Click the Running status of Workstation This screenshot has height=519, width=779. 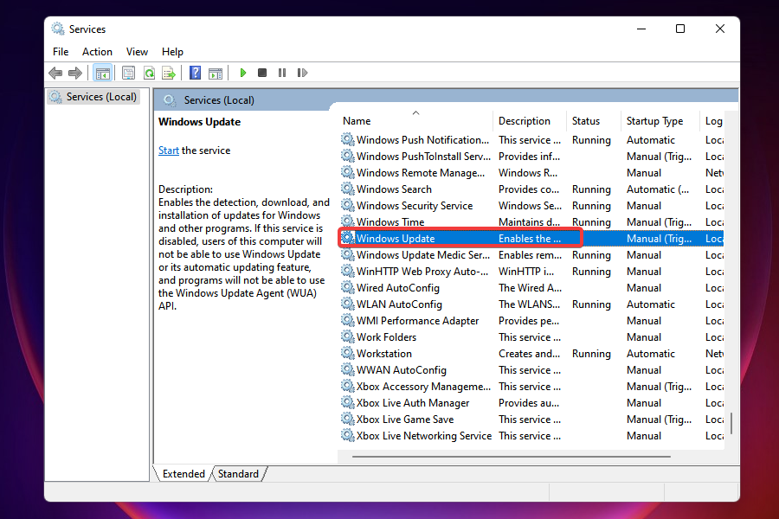[591, 353]
